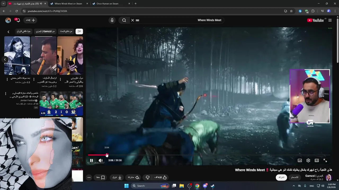Start voice search with the microphone

pyautogui.click(x=112, y=20)
